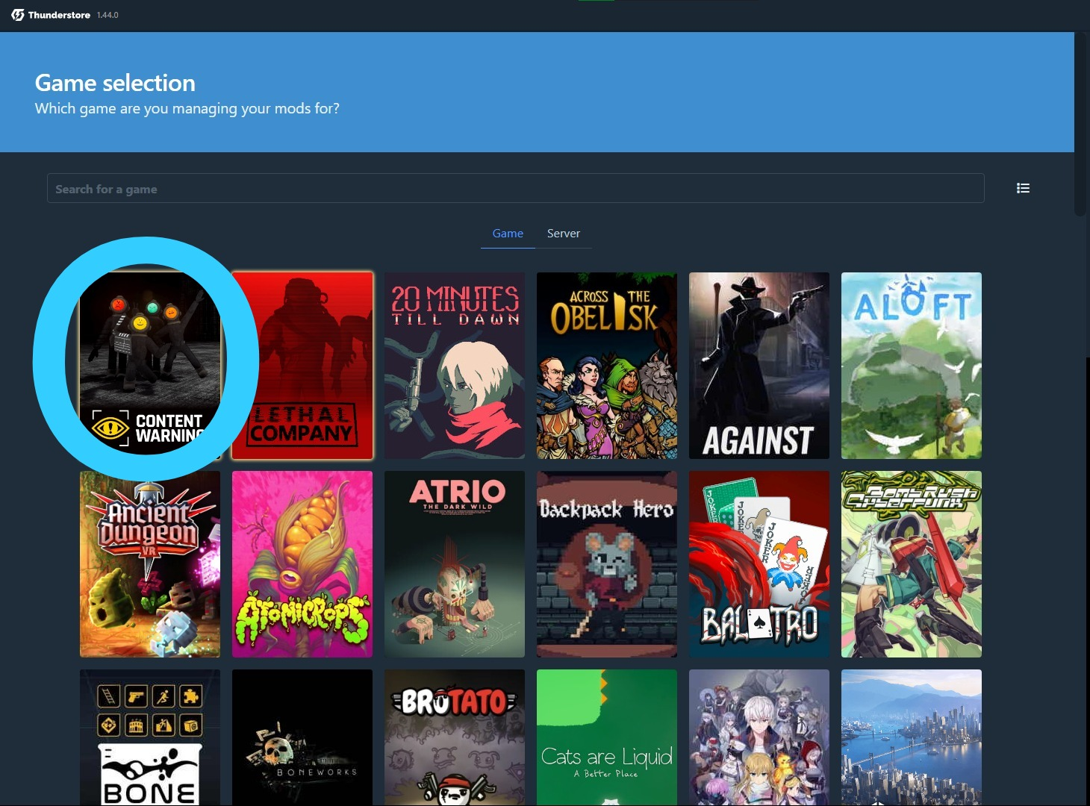Select the Atomicrops game card

302,564
